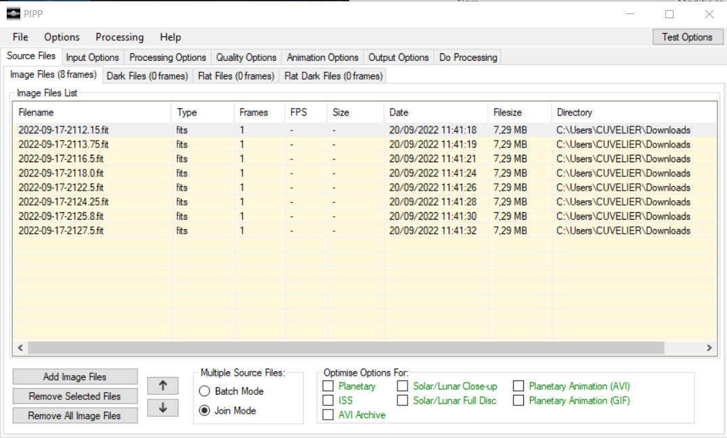
Task: Select Flat Dark Files (0 frames) sub-tab
Action: [x=333, y=76]
